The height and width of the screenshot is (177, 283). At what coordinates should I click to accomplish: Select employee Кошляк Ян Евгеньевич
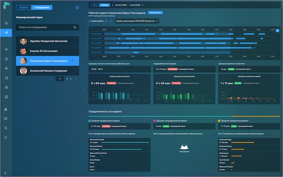pos(47,51)
